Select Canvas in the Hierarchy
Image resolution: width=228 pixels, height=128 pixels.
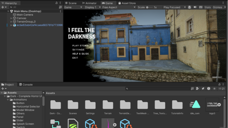point(21,18)
